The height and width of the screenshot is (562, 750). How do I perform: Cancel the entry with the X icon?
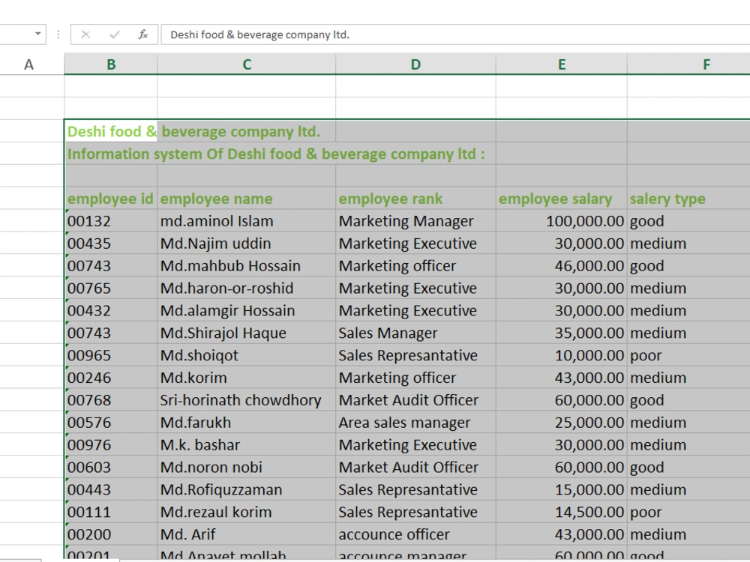pyautogui.click(x=85, y=34)
